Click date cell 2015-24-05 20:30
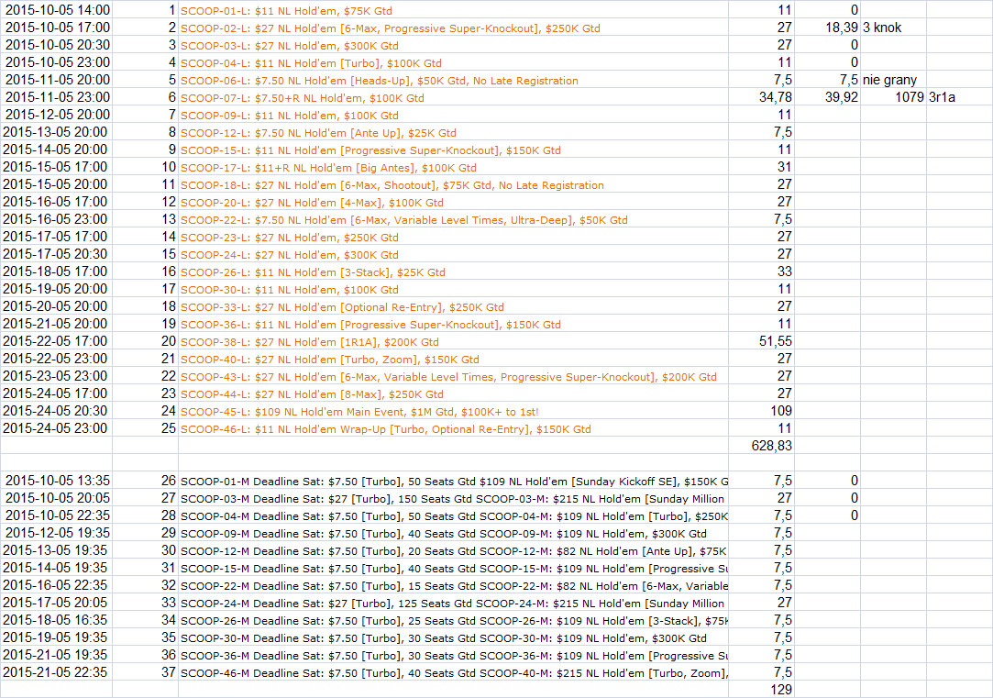The image size is (993, 698). 56,411
